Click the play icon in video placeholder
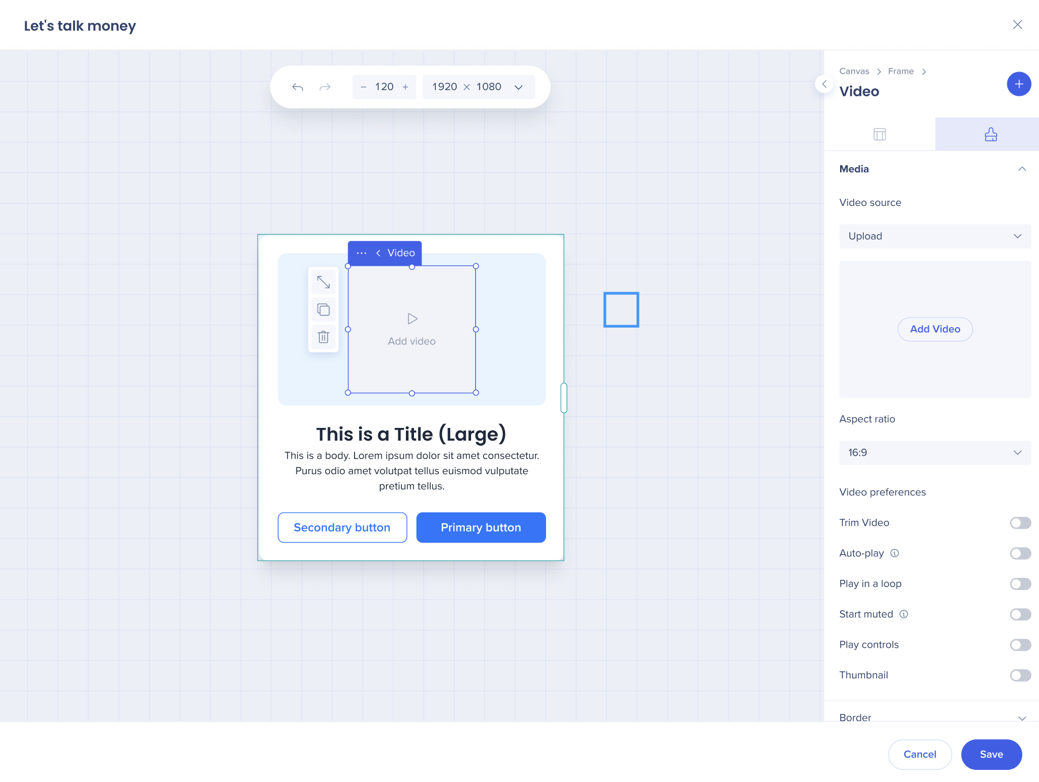The width and height of the screenshot is (1039, 782). [412, 319]
